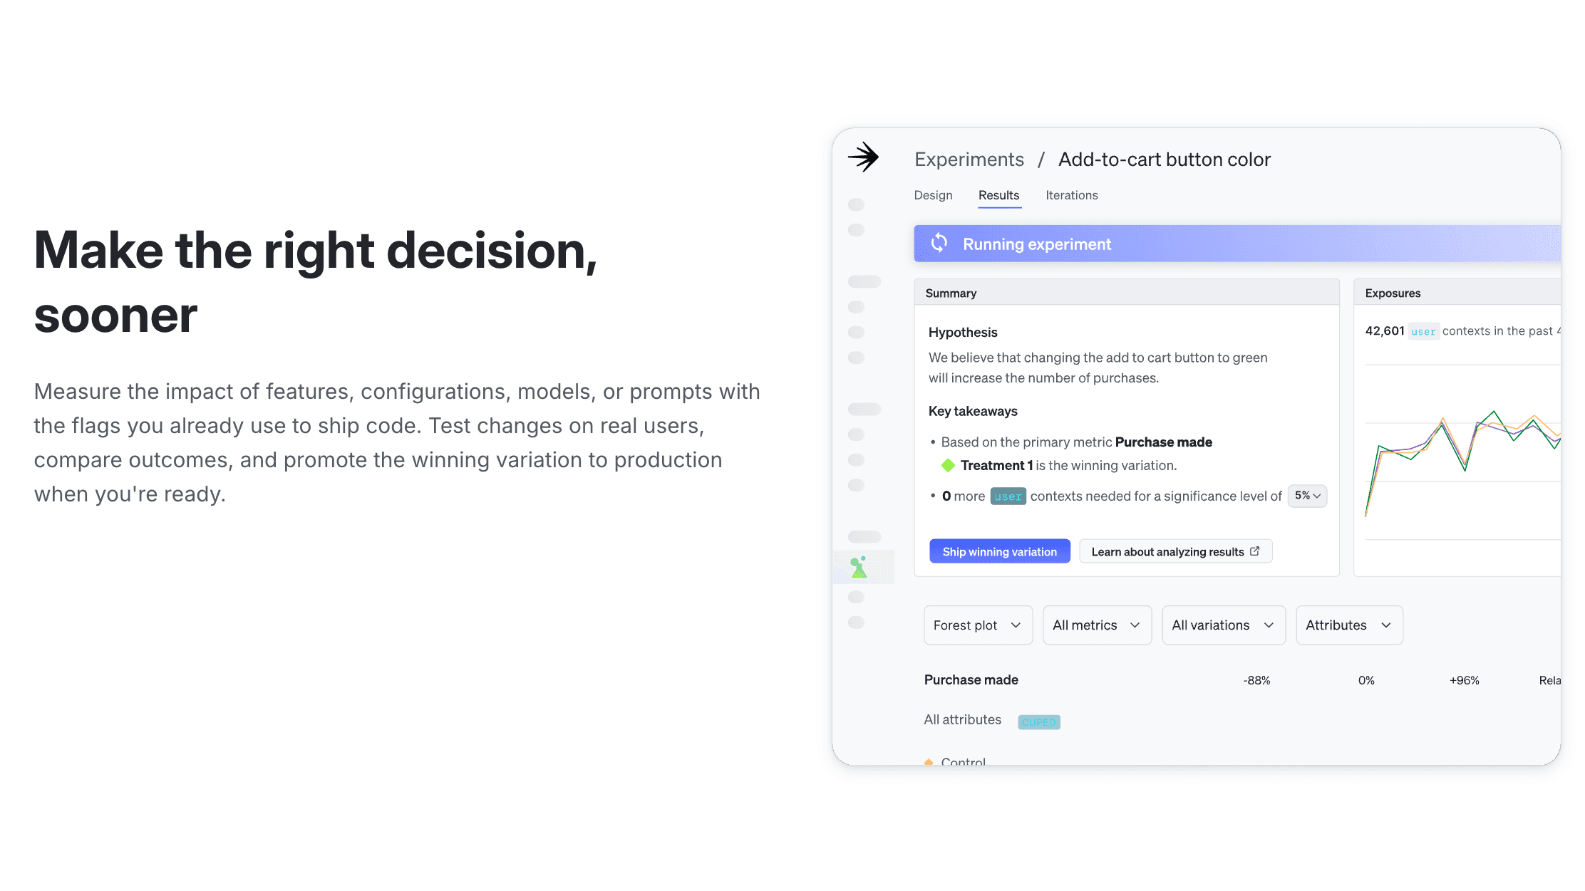Screen dimensions: 1585x891
Task: Open Learn about analyzing results link
Action: coord(1176,551)
